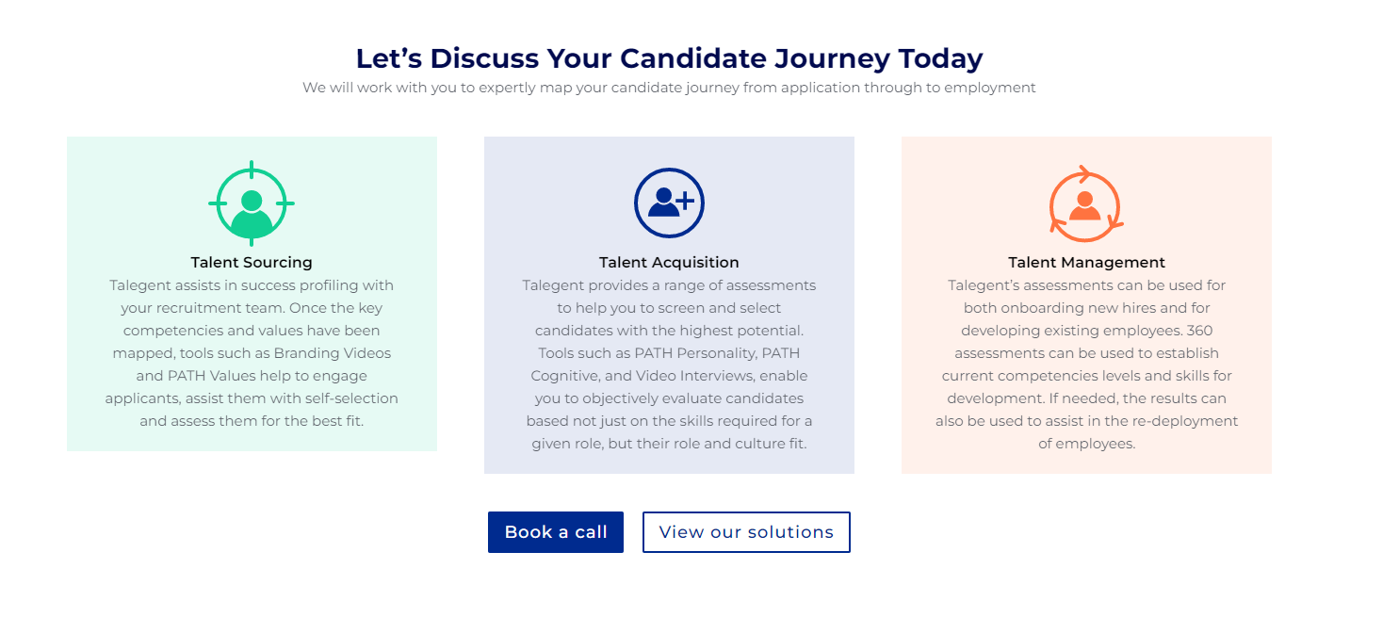The width and height of the screenshot is (1399, 617).
Task: Click the Talent Management circular arrows icon
Action: [1085, 202]
